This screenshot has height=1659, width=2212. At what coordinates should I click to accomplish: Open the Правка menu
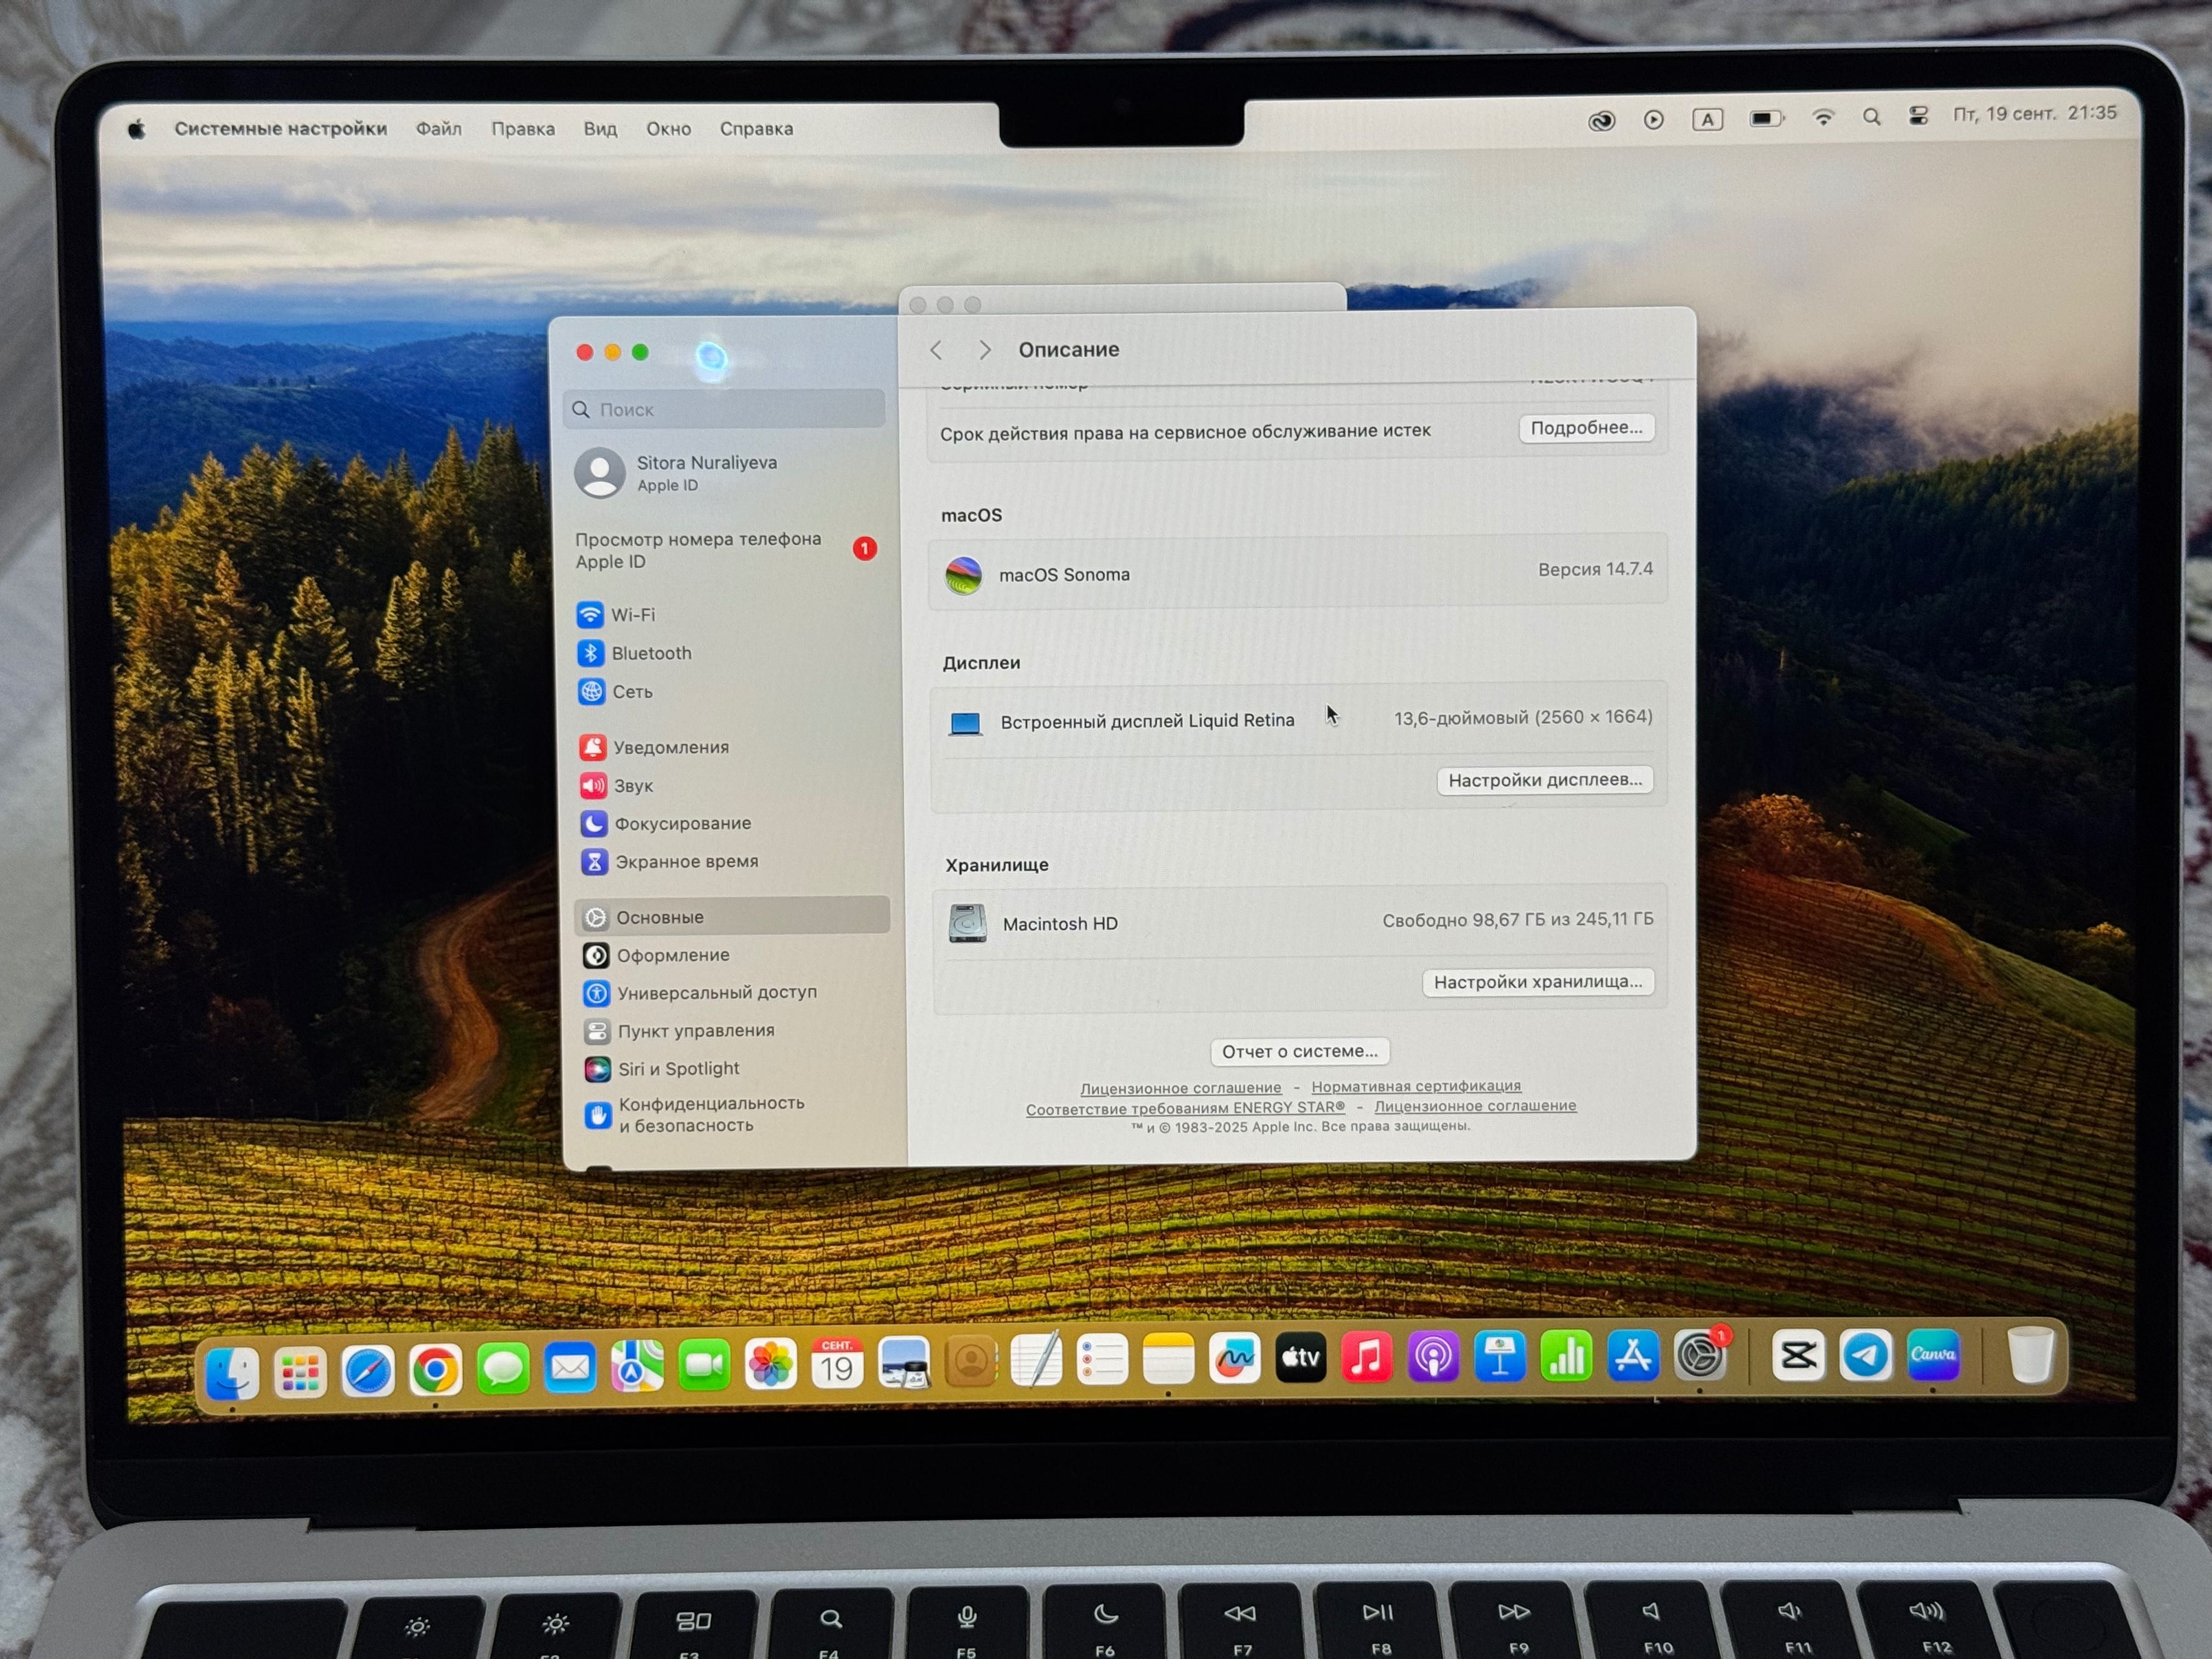[x=523, y=128]
